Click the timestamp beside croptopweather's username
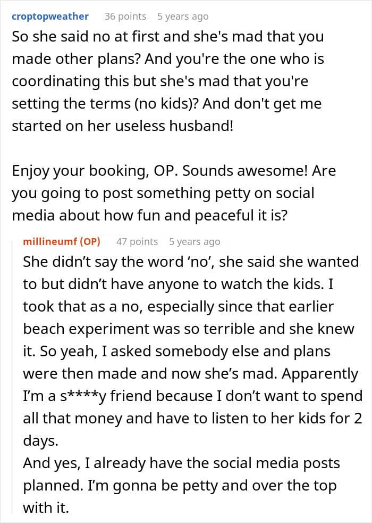This screenshot has height=523, width=372. tap(183, 17)
